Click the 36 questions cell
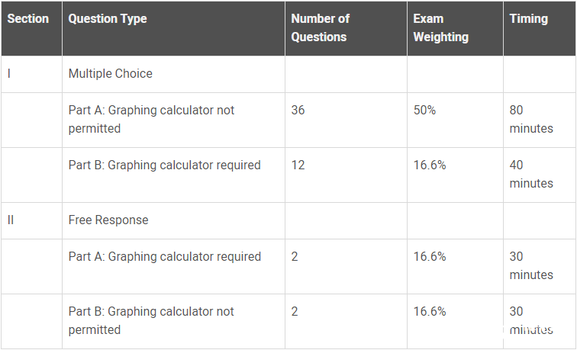This screenshot has width=577, height=350. (298, 111)
